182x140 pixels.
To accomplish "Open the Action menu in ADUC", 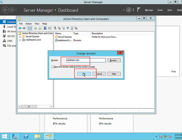I will click(29, 24).
